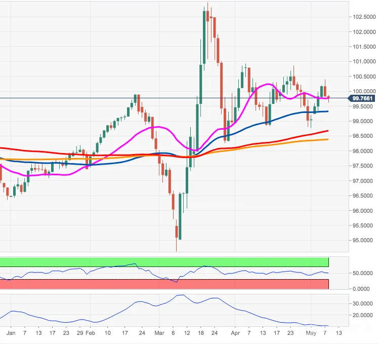Click the 95.0000 price axis label
Image resolution: width=379 pixels, height=344 pixels.
coord(363,240)
